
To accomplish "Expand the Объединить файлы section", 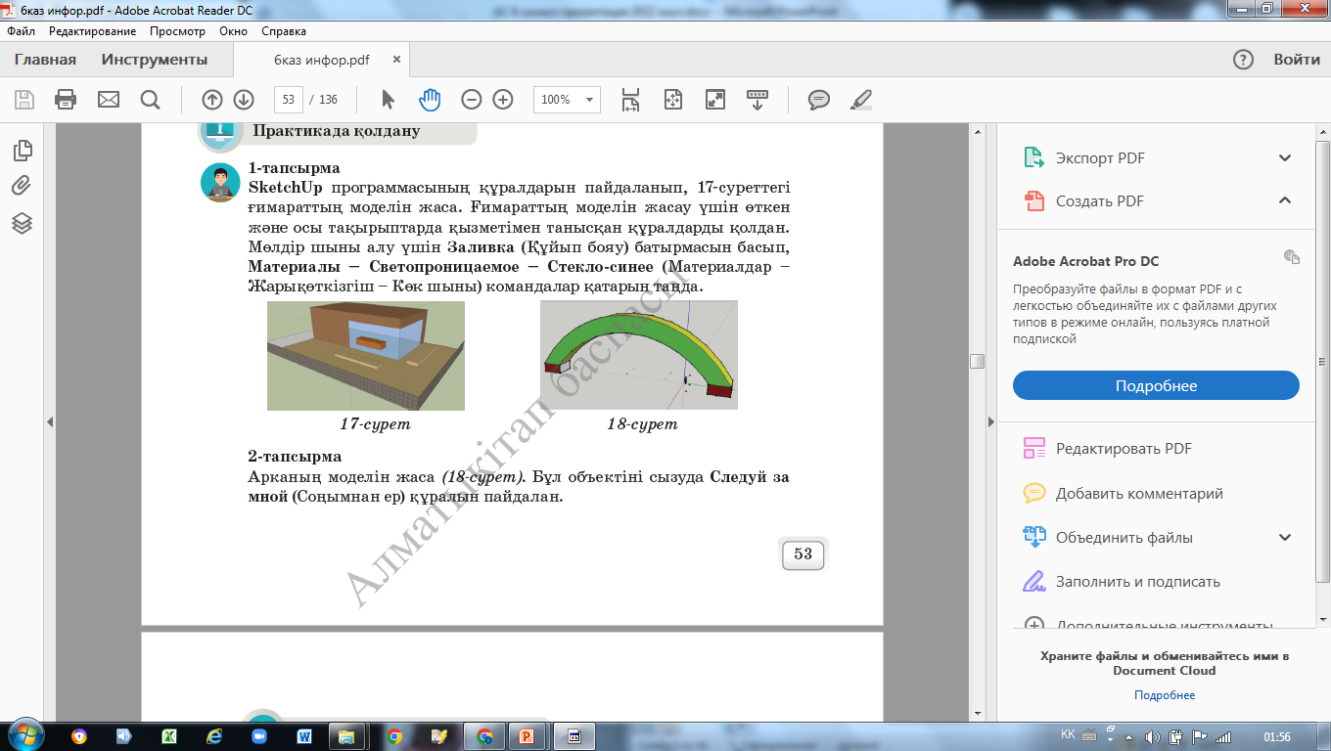I will [x=1285, y=538].
